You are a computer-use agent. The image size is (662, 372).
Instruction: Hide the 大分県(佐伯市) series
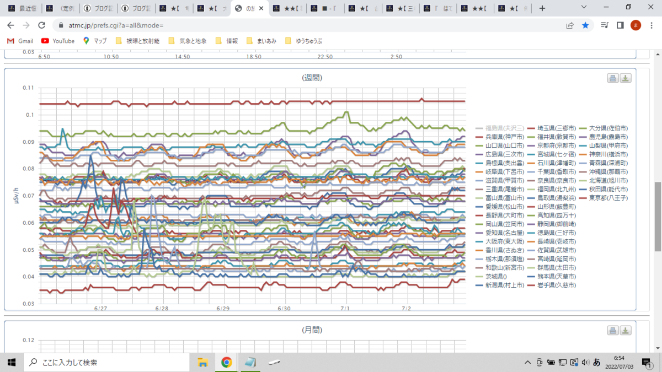click(x=604, y=128)
